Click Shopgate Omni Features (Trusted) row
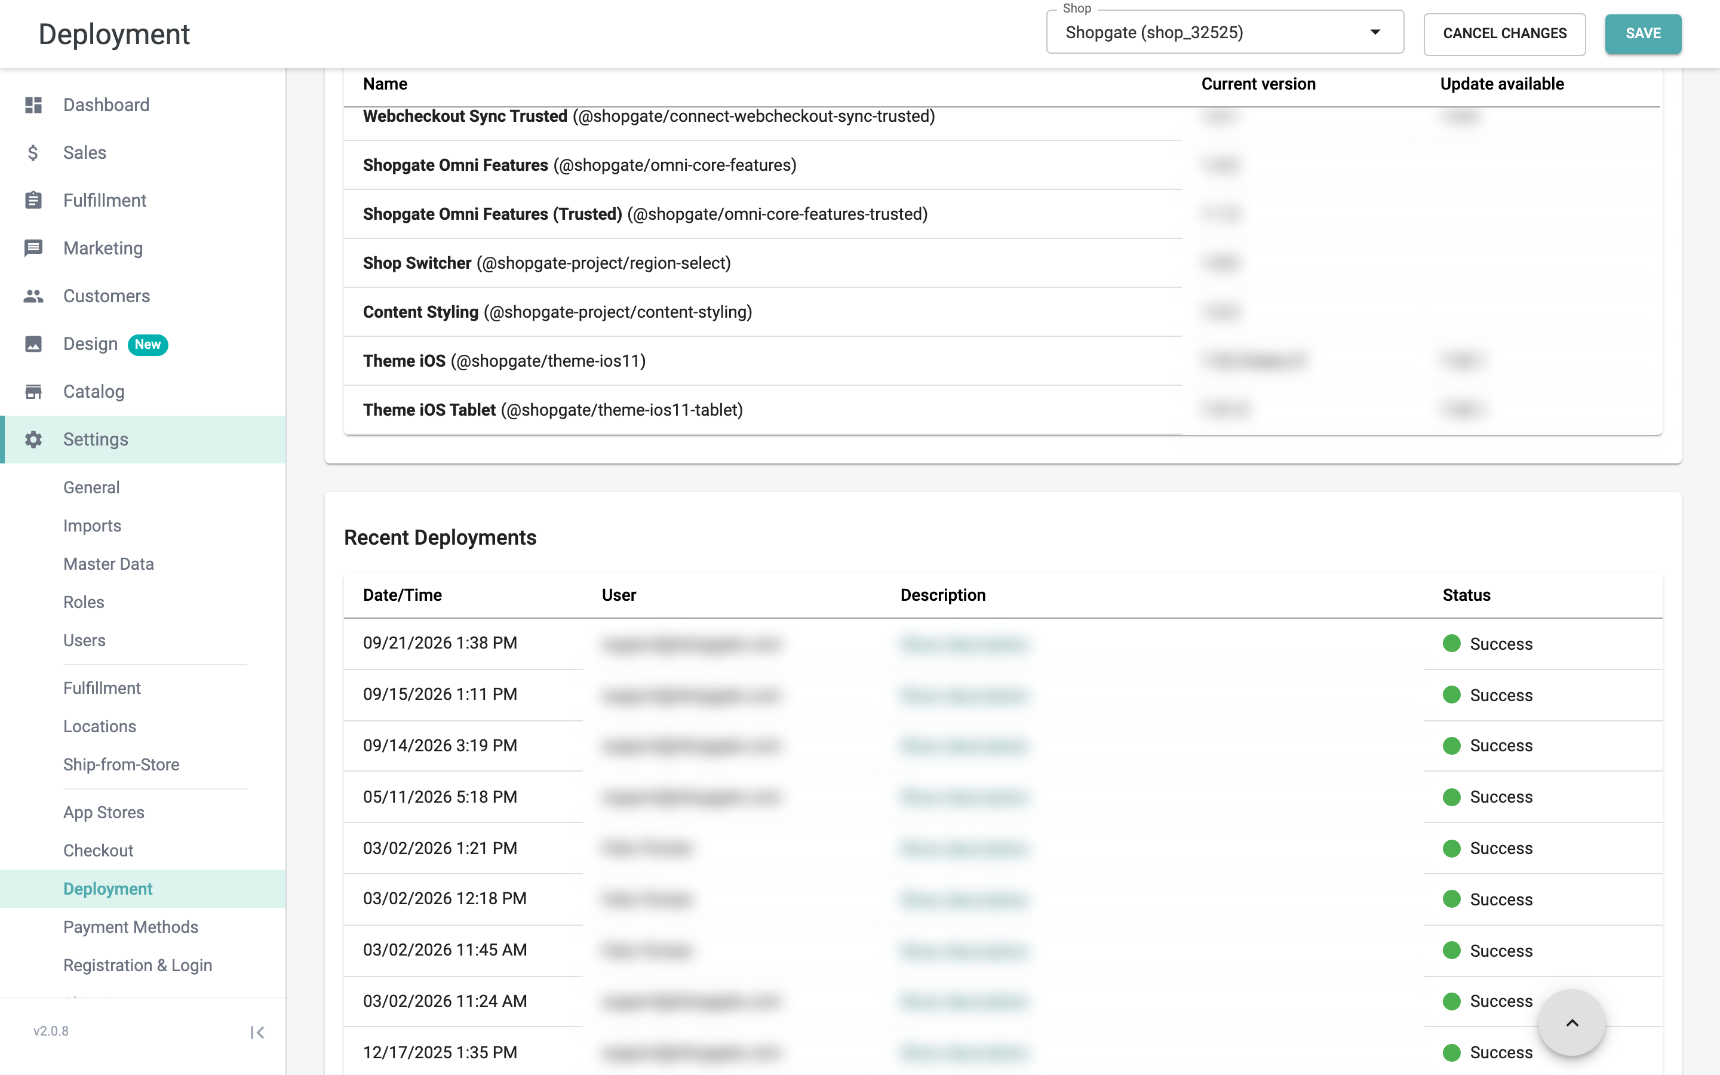Viewport: 1720px width, 1075px height. pos(1002,214)
